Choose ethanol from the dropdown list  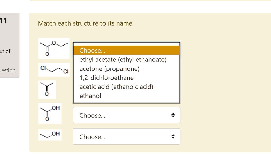pyautogui.click(x=90, y=96)
